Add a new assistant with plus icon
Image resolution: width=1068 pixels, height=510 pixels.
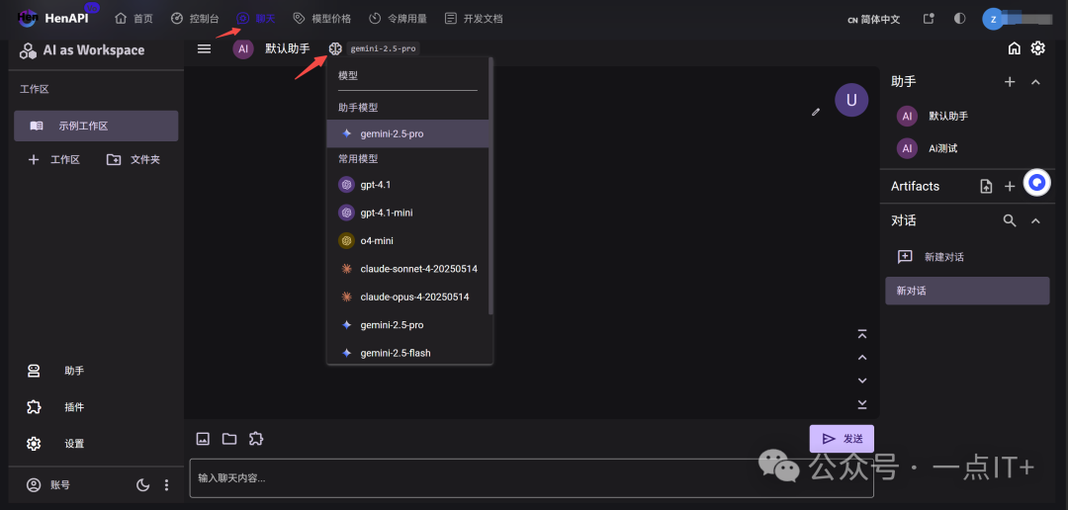point(1010,82)
